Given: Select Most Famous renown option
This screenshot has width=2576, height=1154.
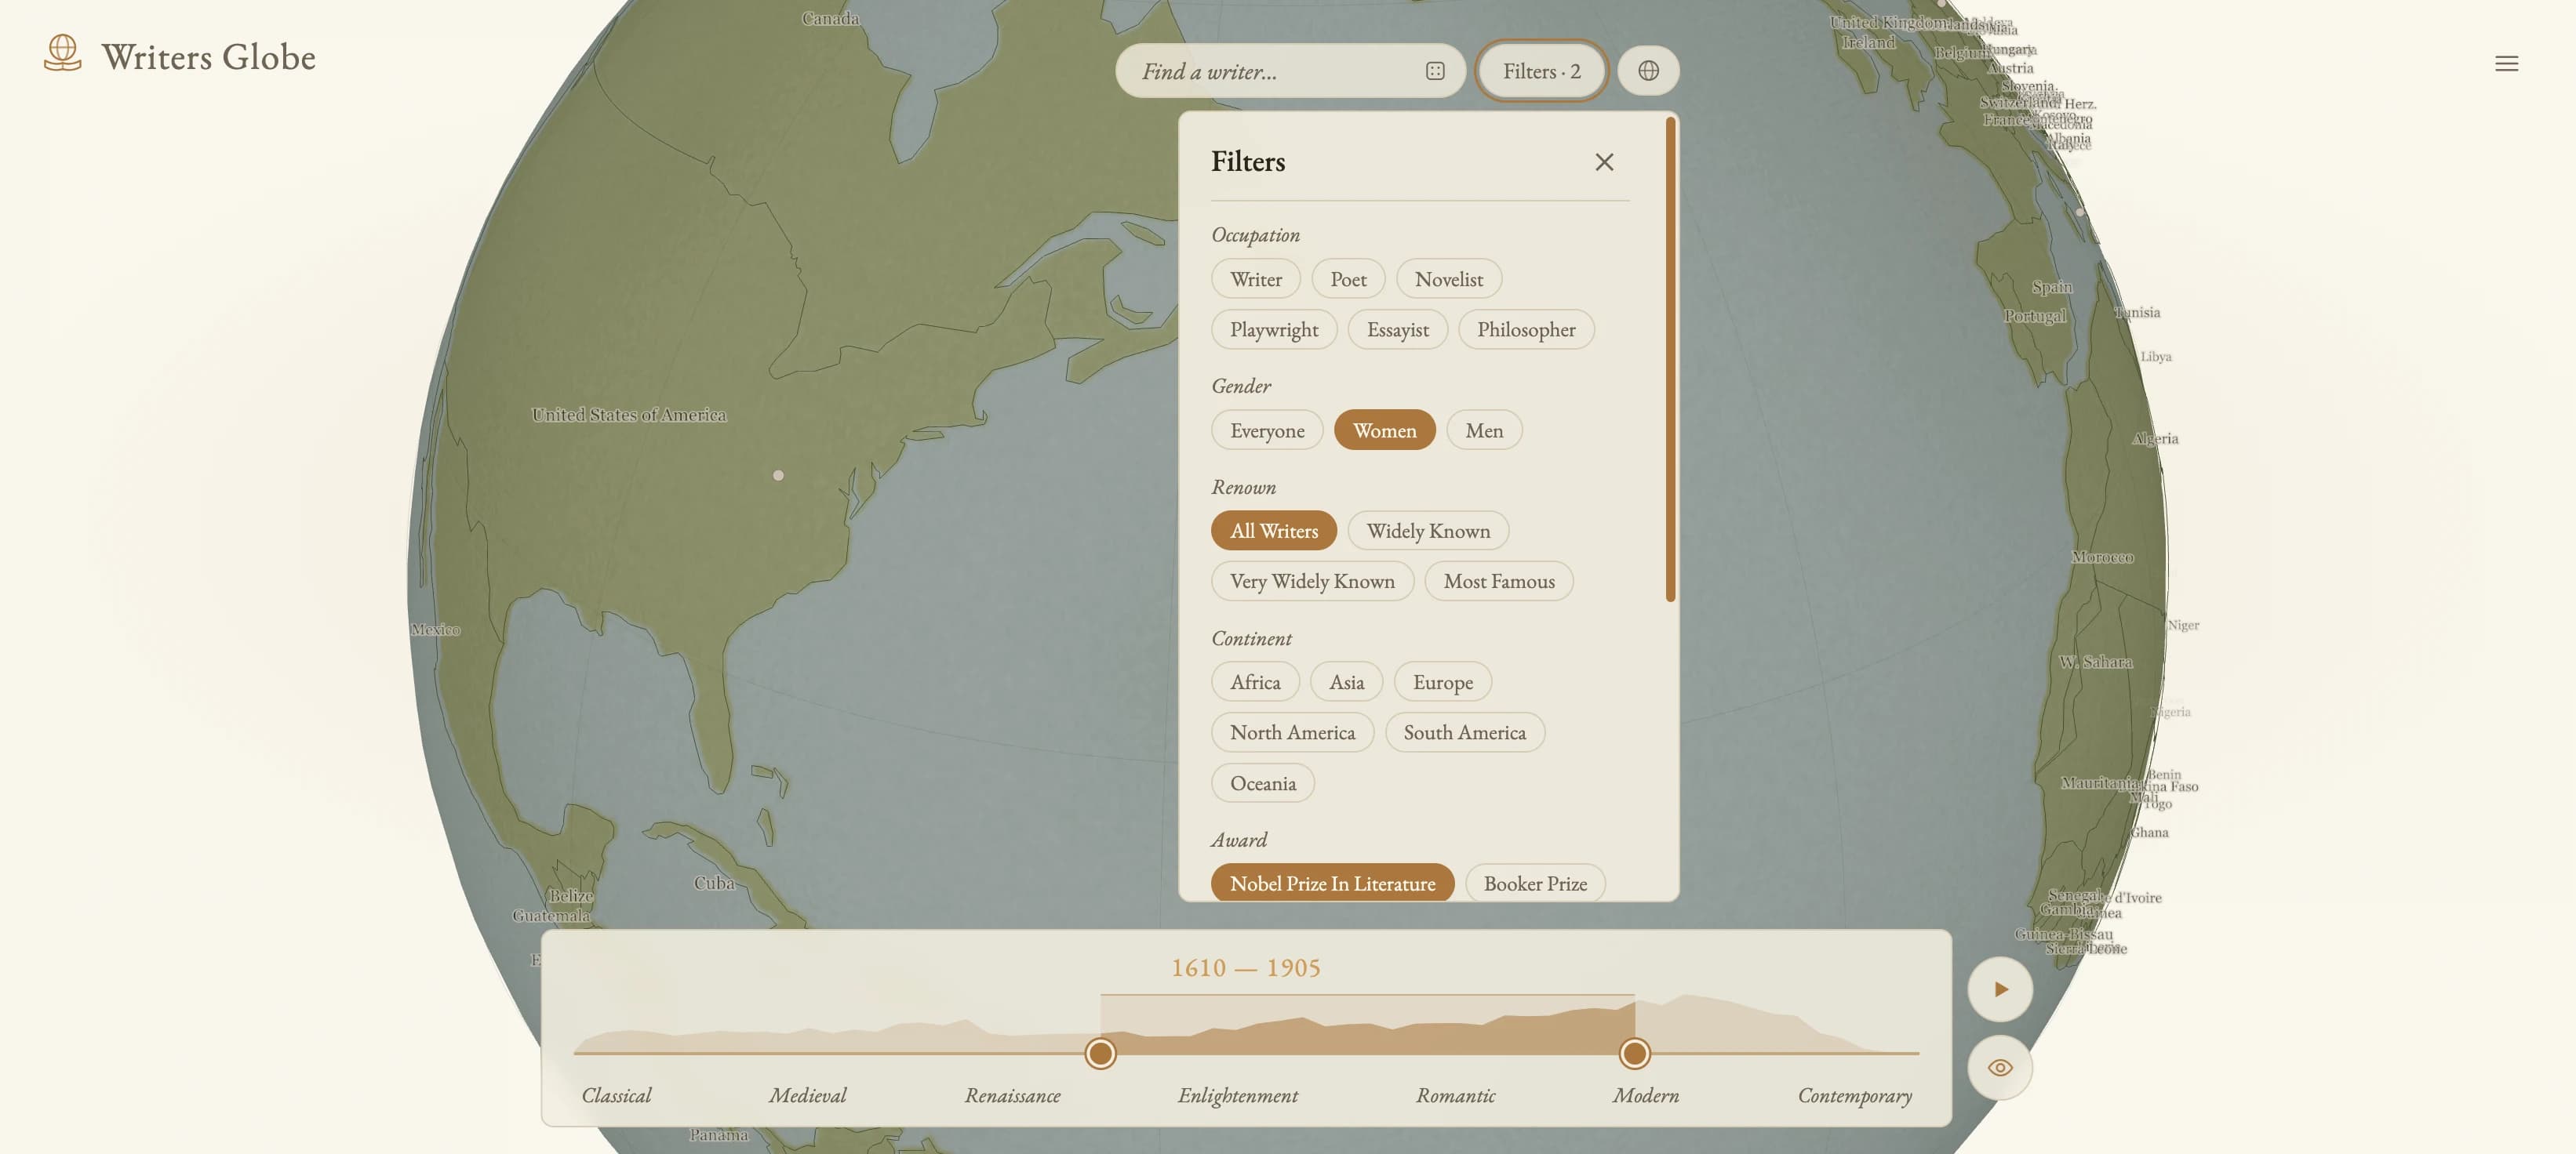Looking at the screenshot, I should click(1499, 582).
